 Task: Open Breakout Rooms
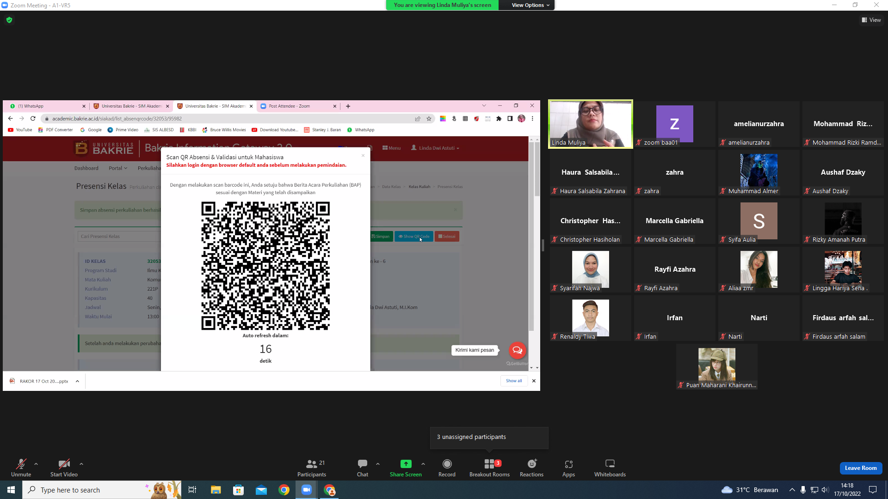tap(489, 468)
